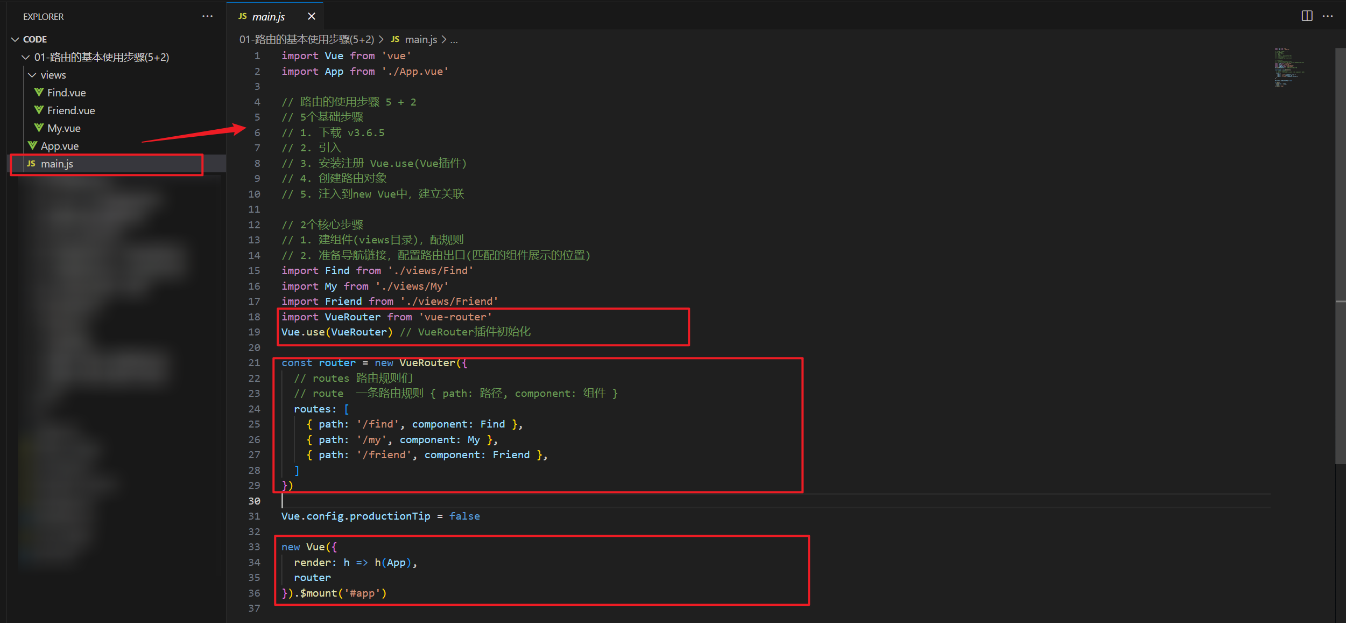Click line number 37 in the gutter

tap(254, 608)
